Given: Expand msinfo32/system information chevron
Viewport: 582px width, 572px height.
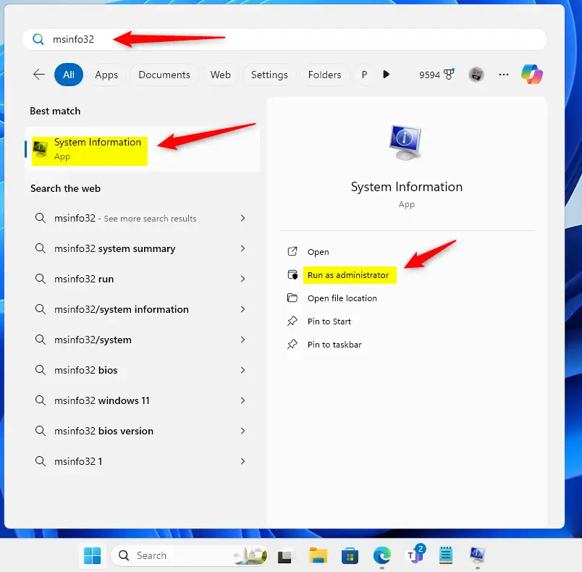Looking at the screenshot, I should (x=242, y=309).
